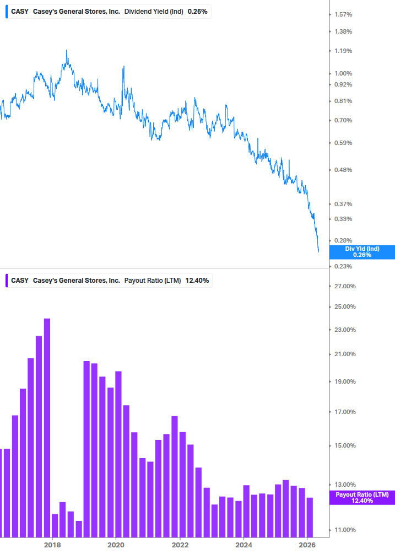Click the 19.00% tick on the payout axis
This screenshot has height=554, width=395.
tap(345, 381)
